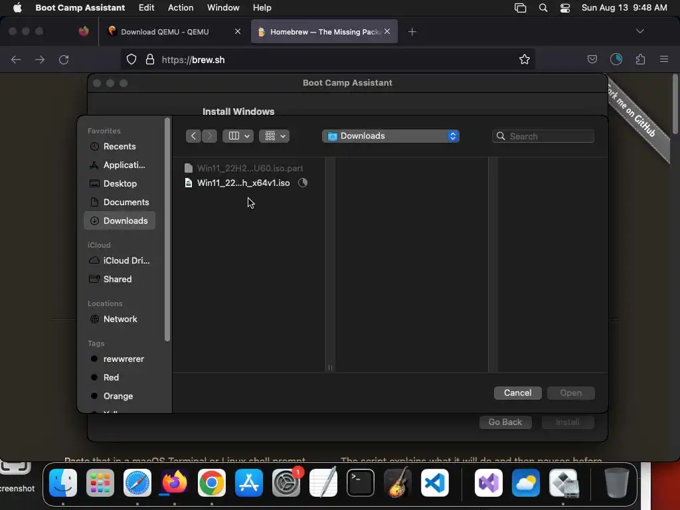Open the Firefox hamburger menu

tap(664, 59)
